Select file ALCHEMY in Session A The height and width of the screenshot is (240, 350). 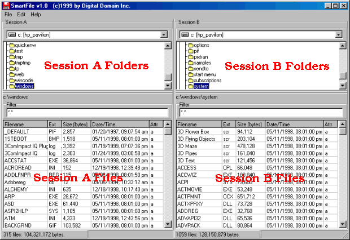pos(16,189)
